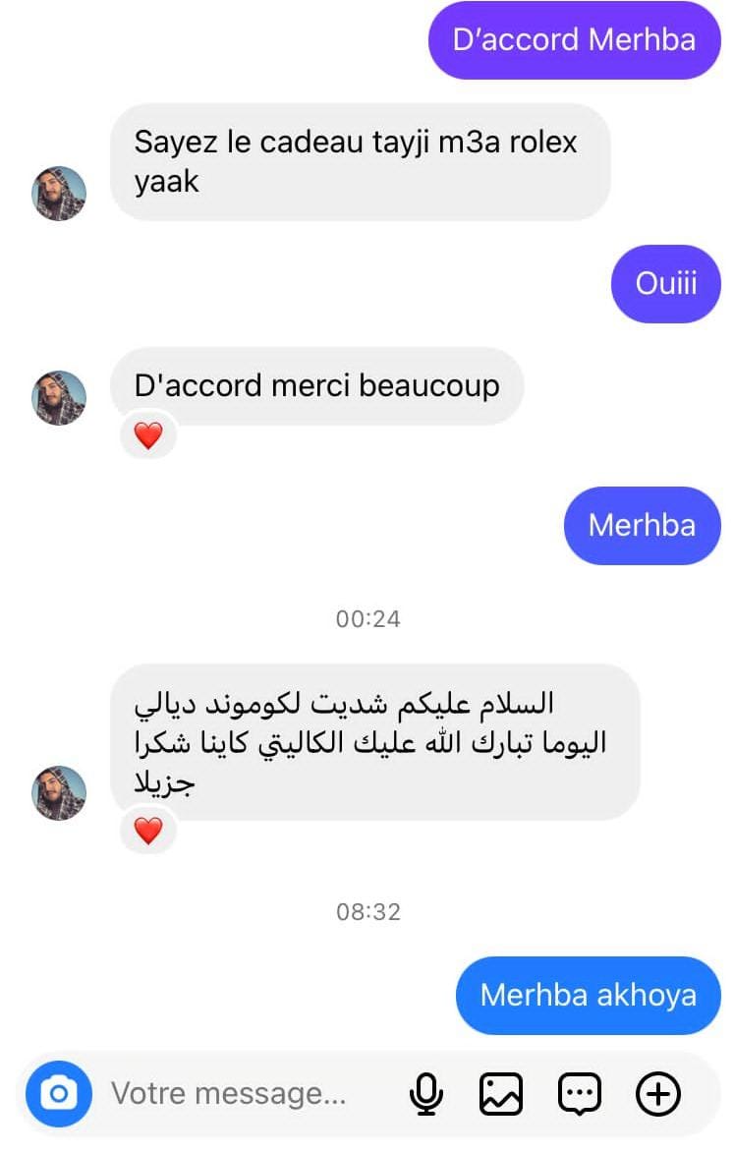Image resolution: width=734 pixels, height=1153 pixels.
Task: Tap avatar next to the Arabic message
Action: pos(59,792)
